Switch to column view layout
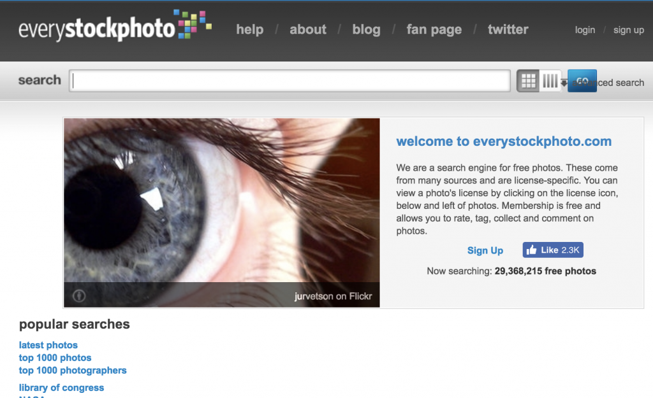 pos(550,81)
